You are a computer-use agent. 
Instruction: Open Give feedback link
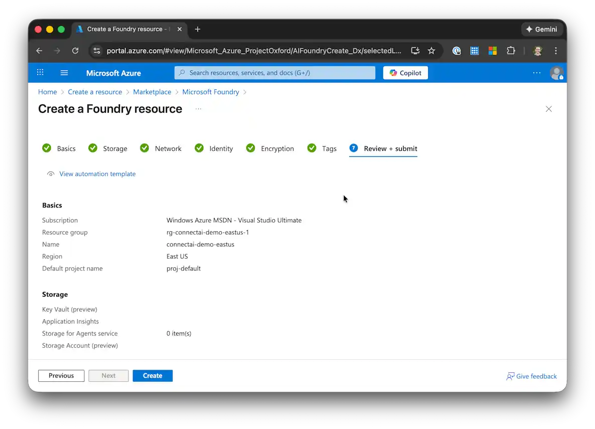[536, 376]
